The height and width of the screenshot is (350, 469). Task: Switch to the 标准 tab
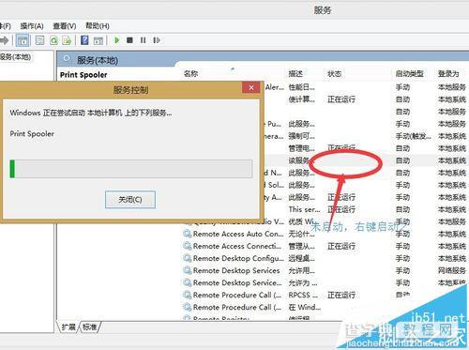90,327
